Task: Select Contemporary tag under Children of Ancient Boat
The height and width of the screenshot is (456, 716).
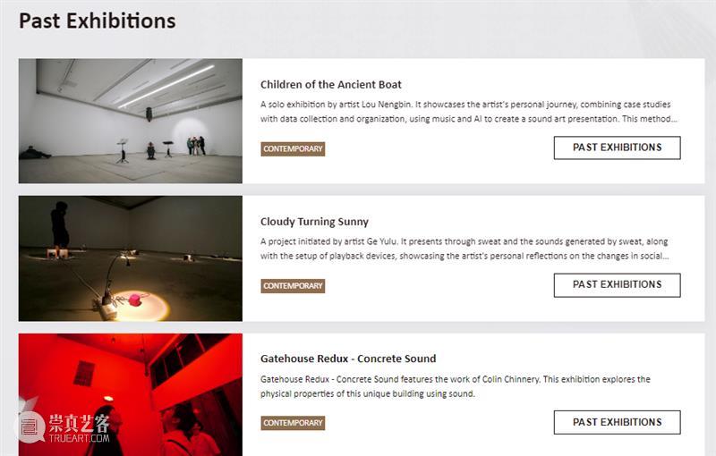Action: click(293, 149)
